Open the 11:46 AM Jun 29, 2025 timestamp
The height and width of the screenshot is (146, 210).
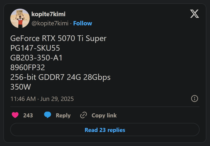click(x=42, y=99)
